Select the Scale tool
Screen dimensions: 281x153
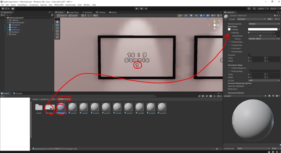(57, 31)
